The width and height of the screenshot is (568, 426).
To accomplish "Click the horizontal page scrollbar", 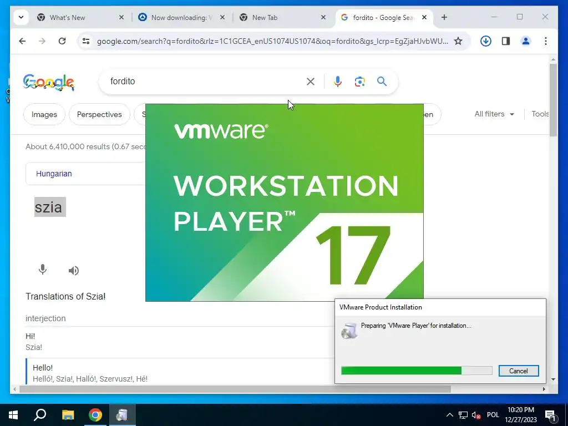I will pos(235,389).
